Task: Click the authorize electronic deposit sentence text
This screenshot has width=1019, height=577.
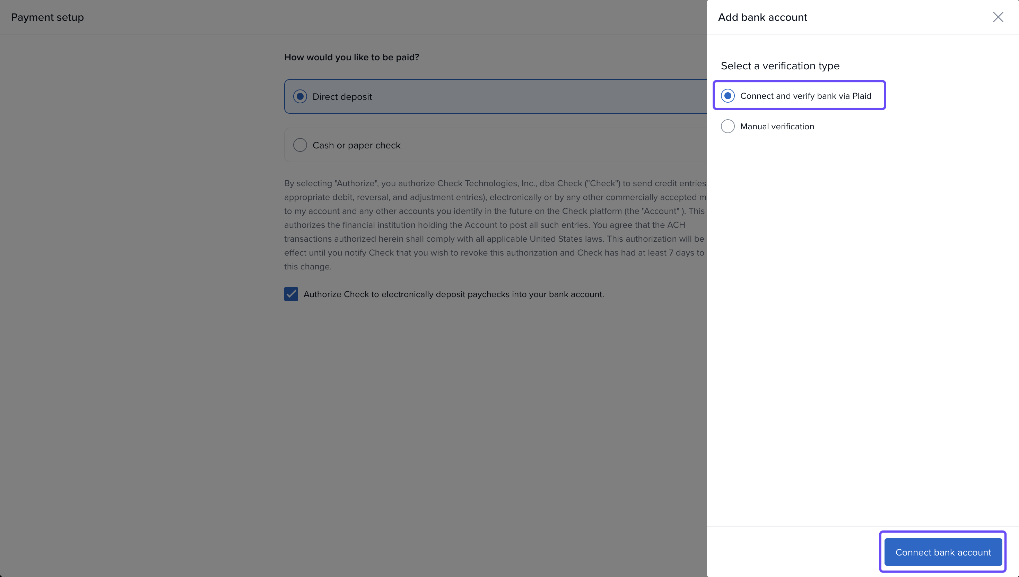Action: pos(453,294)
